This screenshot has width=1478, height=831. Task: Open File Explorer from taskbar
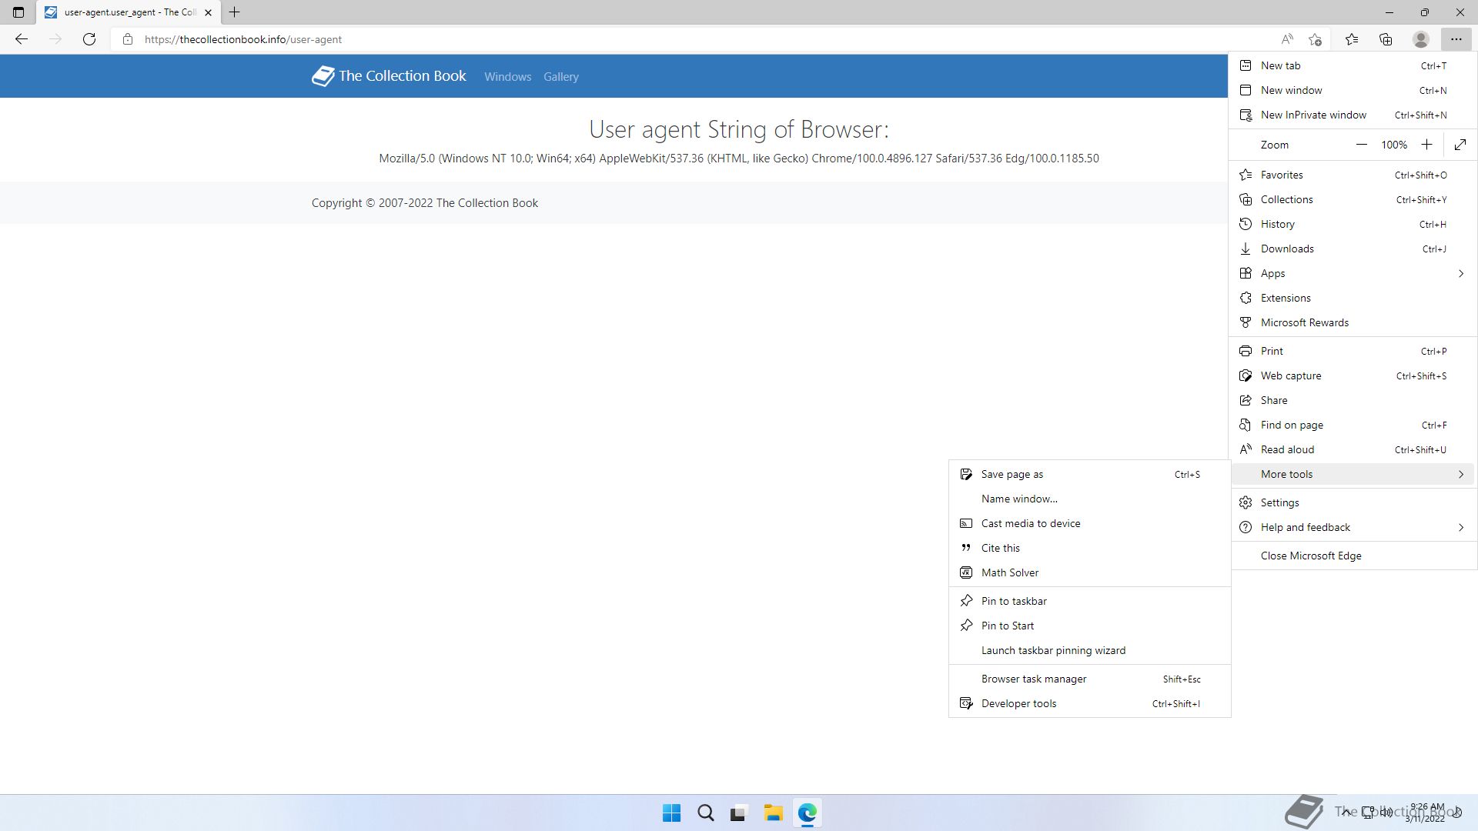[773, 813]
